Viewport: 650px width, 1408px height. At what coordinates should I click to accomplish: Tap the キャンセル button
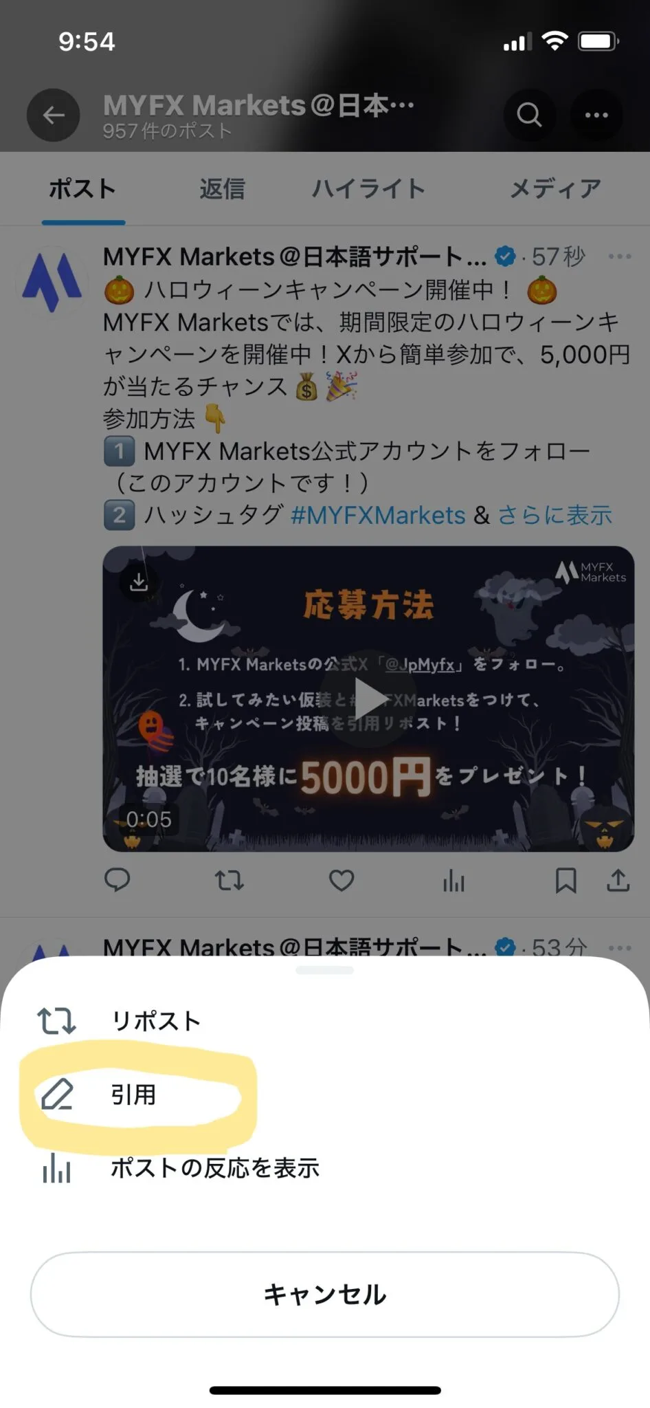[325, 1295]
